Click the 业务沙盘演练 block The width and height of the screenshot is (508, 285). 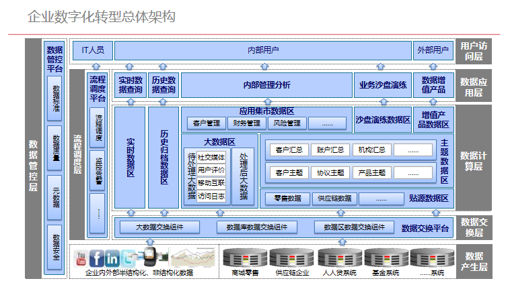pos(383,85)
